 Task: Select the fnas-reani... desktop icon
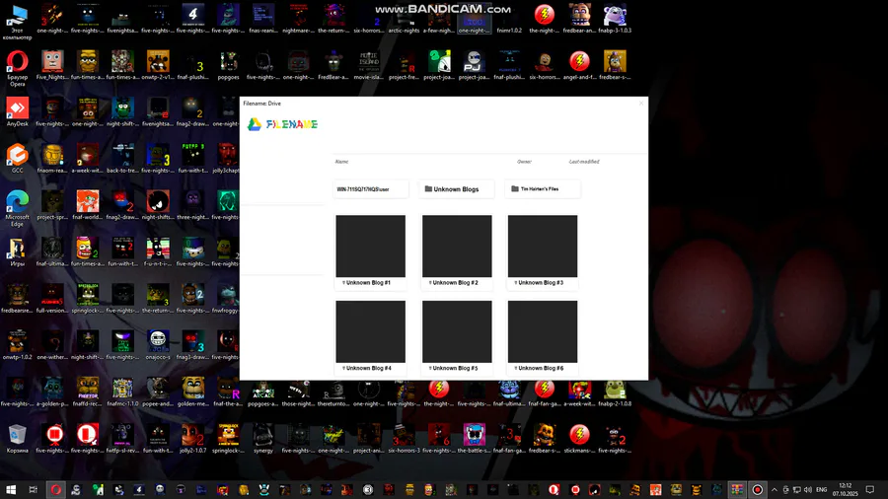(x=263, y=18)
